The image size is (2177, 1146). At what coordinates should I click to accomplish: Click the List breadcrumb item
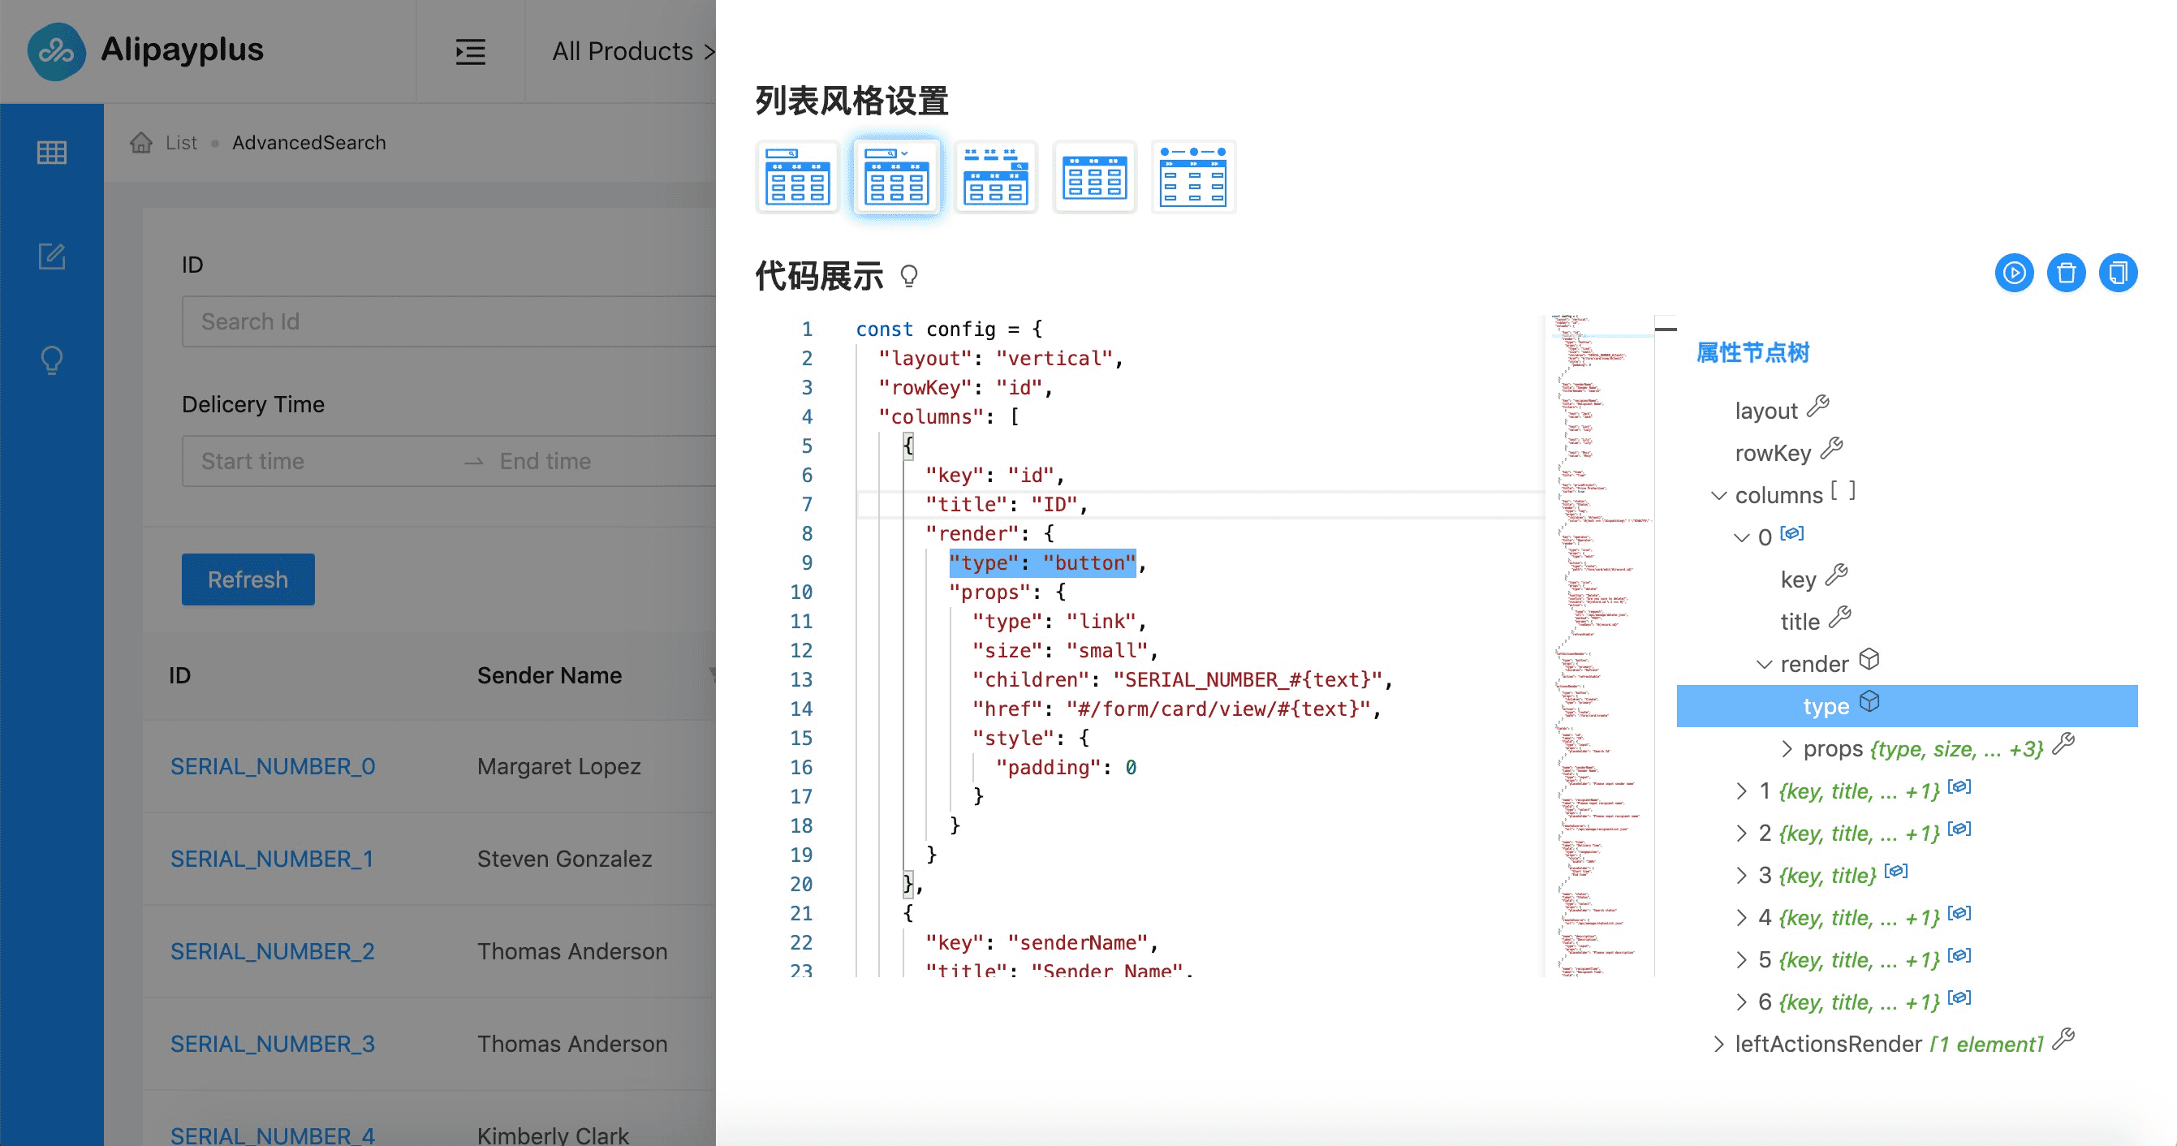181,143
